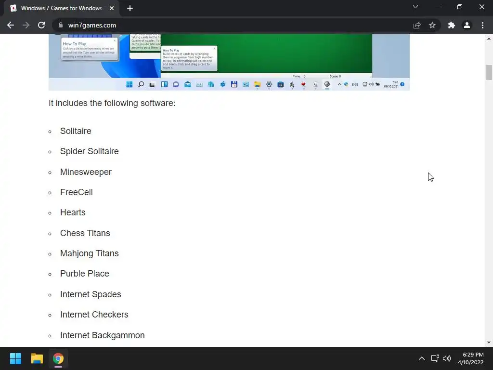Go back using the browser back arrow
This screenshot has height=370, width=493.
tap(11, 25)
